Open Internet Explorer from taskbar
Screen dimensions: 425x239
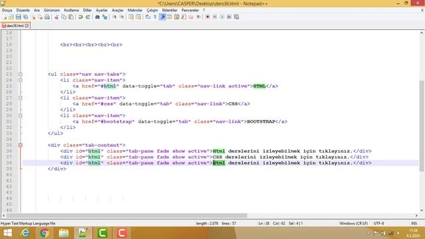coord(25,233)
